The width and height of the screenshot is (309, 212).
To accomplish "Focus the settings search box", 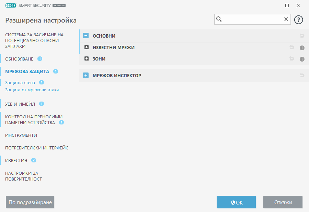I will [252, 19].
